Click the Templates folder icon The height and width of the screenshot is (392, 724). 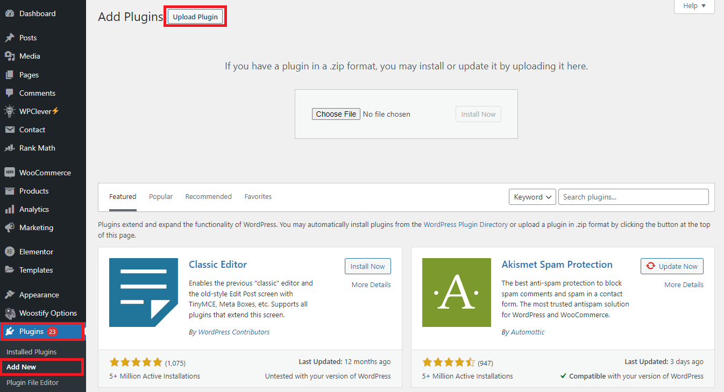(10, 270)
